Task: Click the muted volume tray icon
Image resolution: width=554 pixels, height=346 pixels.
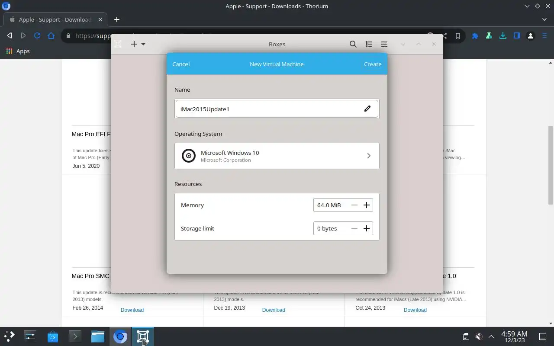Action: [479, 336]
